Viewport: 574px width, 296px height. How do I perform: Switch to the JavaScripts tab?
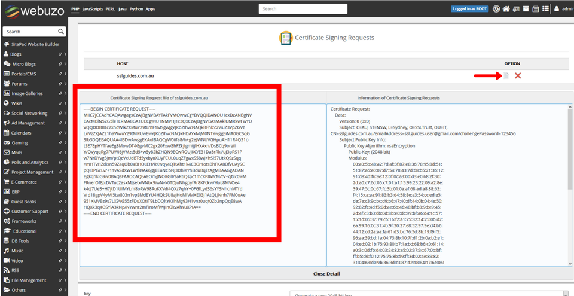pos(92,9)
